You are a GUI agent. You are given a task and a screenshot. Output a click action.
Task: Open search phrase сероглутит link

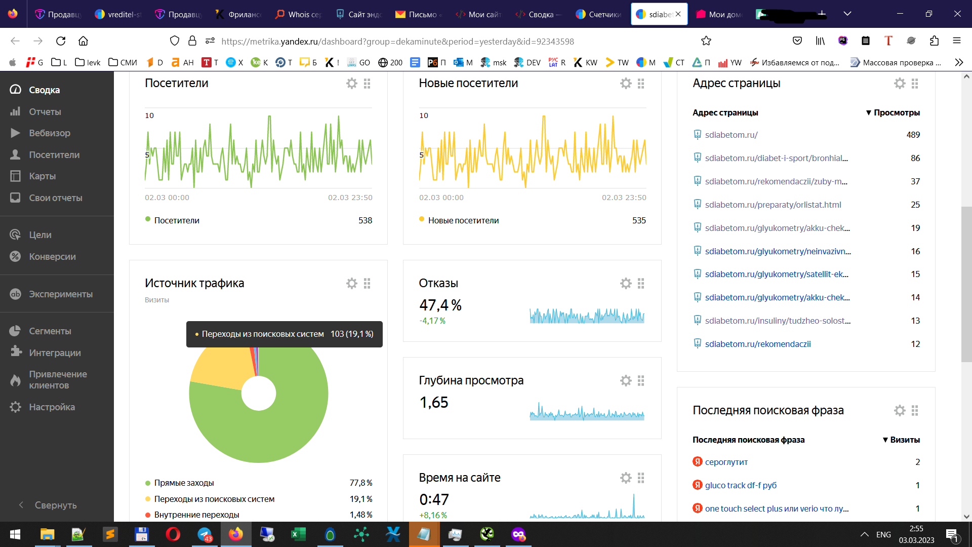(x=726, y=462)
